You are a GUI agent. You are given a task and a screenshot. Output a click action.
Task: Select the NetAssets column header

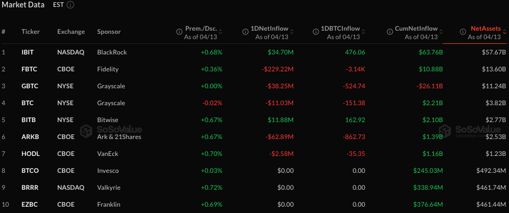pos(486,29)
